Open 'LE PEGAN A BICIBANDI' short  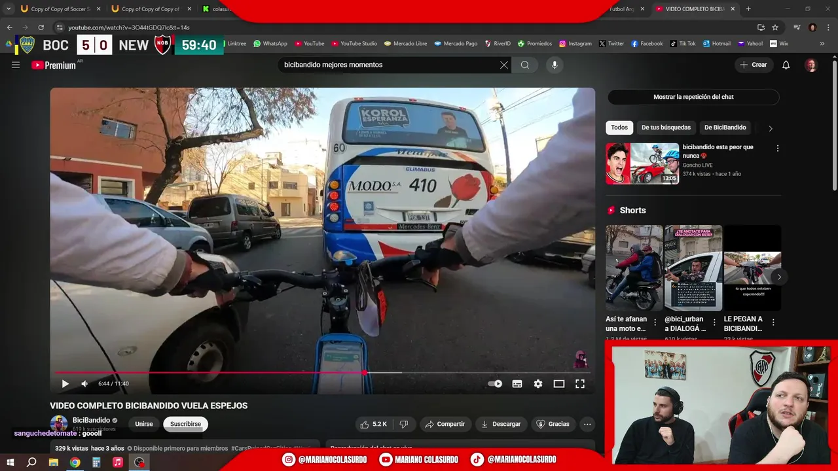click(752, 268)
